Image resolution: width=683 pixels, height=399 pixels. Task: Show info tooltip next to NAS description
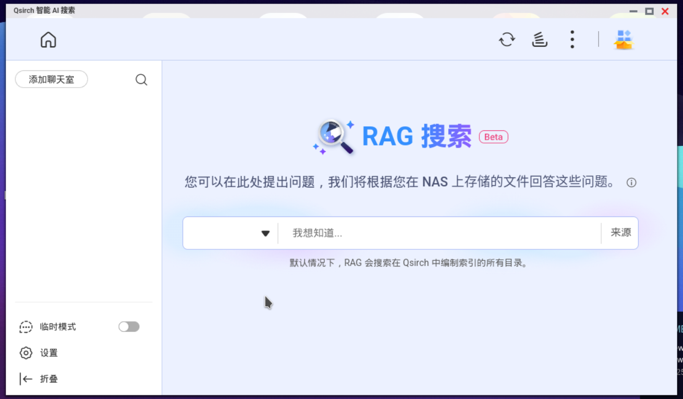pyautogui.click(x=631, y=183)
